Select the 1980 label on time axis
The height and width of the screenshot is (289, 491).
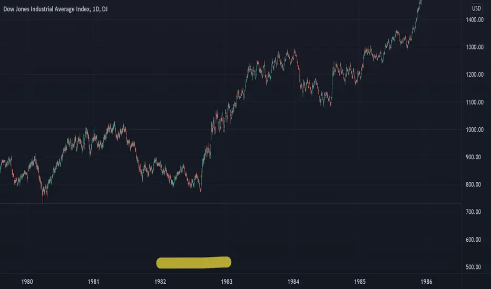click(x=27, y=282)
